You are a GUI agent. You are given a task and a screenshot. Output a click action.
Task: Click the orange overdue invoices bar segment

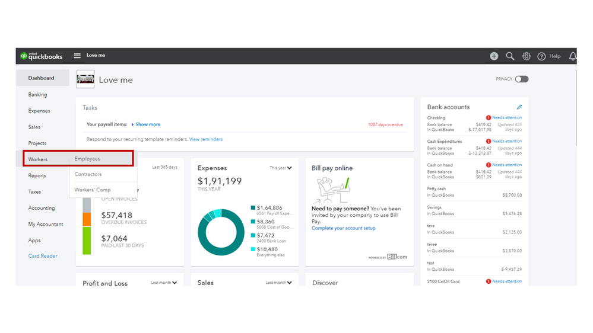pyautogui.click(x=87, y=219)
